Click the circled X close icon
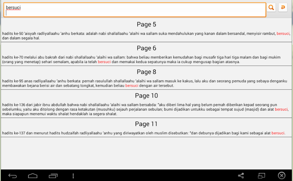This screenshot has width=293, height=181. pos(281,176)
